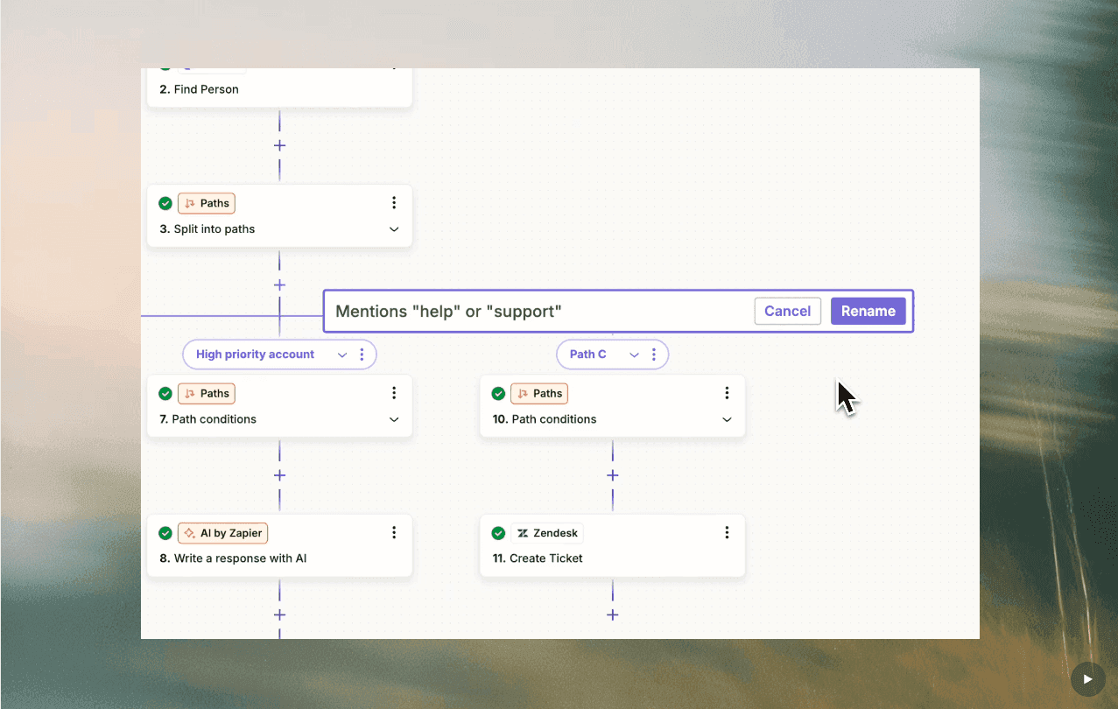Click the plus icon below Find Person
The width and height of the screenshot is (1118, 709).
pyautogui.click(x=279, y=145)
